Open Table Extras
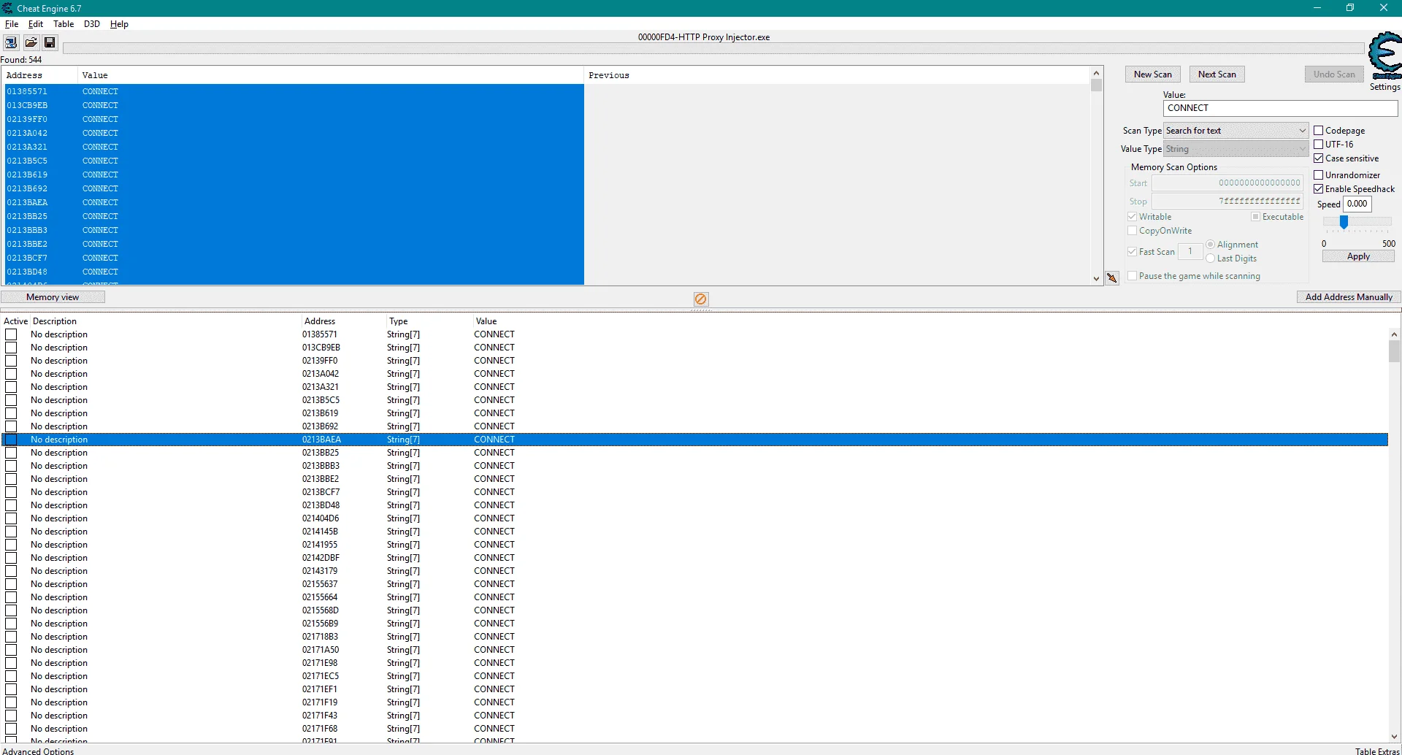This screenshot has height=755, width=1402. 1377,751
